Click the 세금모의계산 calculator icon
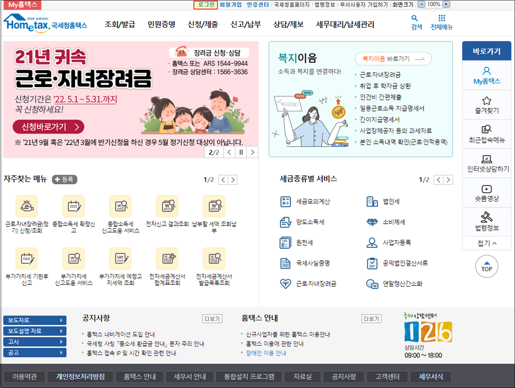This screenshot has height=388, width=515. click(286, 202)
